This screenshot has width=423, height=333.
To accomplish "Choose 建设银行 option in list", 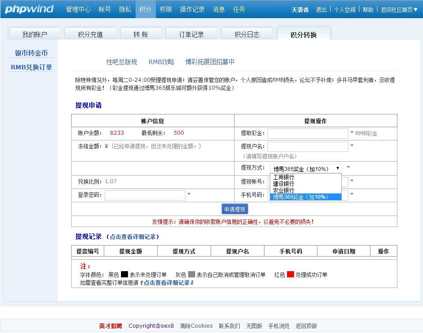I will tap(283, 184).
